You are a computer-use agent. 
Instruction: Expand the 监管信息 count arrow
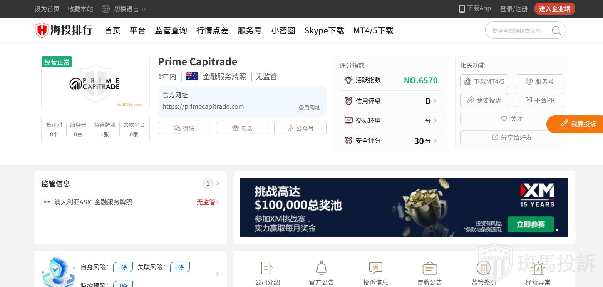(x=218, y=183)
